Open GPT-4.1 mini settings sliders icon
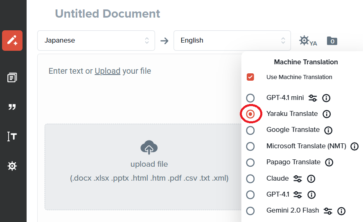363x222 pixels. click(313, 98)
